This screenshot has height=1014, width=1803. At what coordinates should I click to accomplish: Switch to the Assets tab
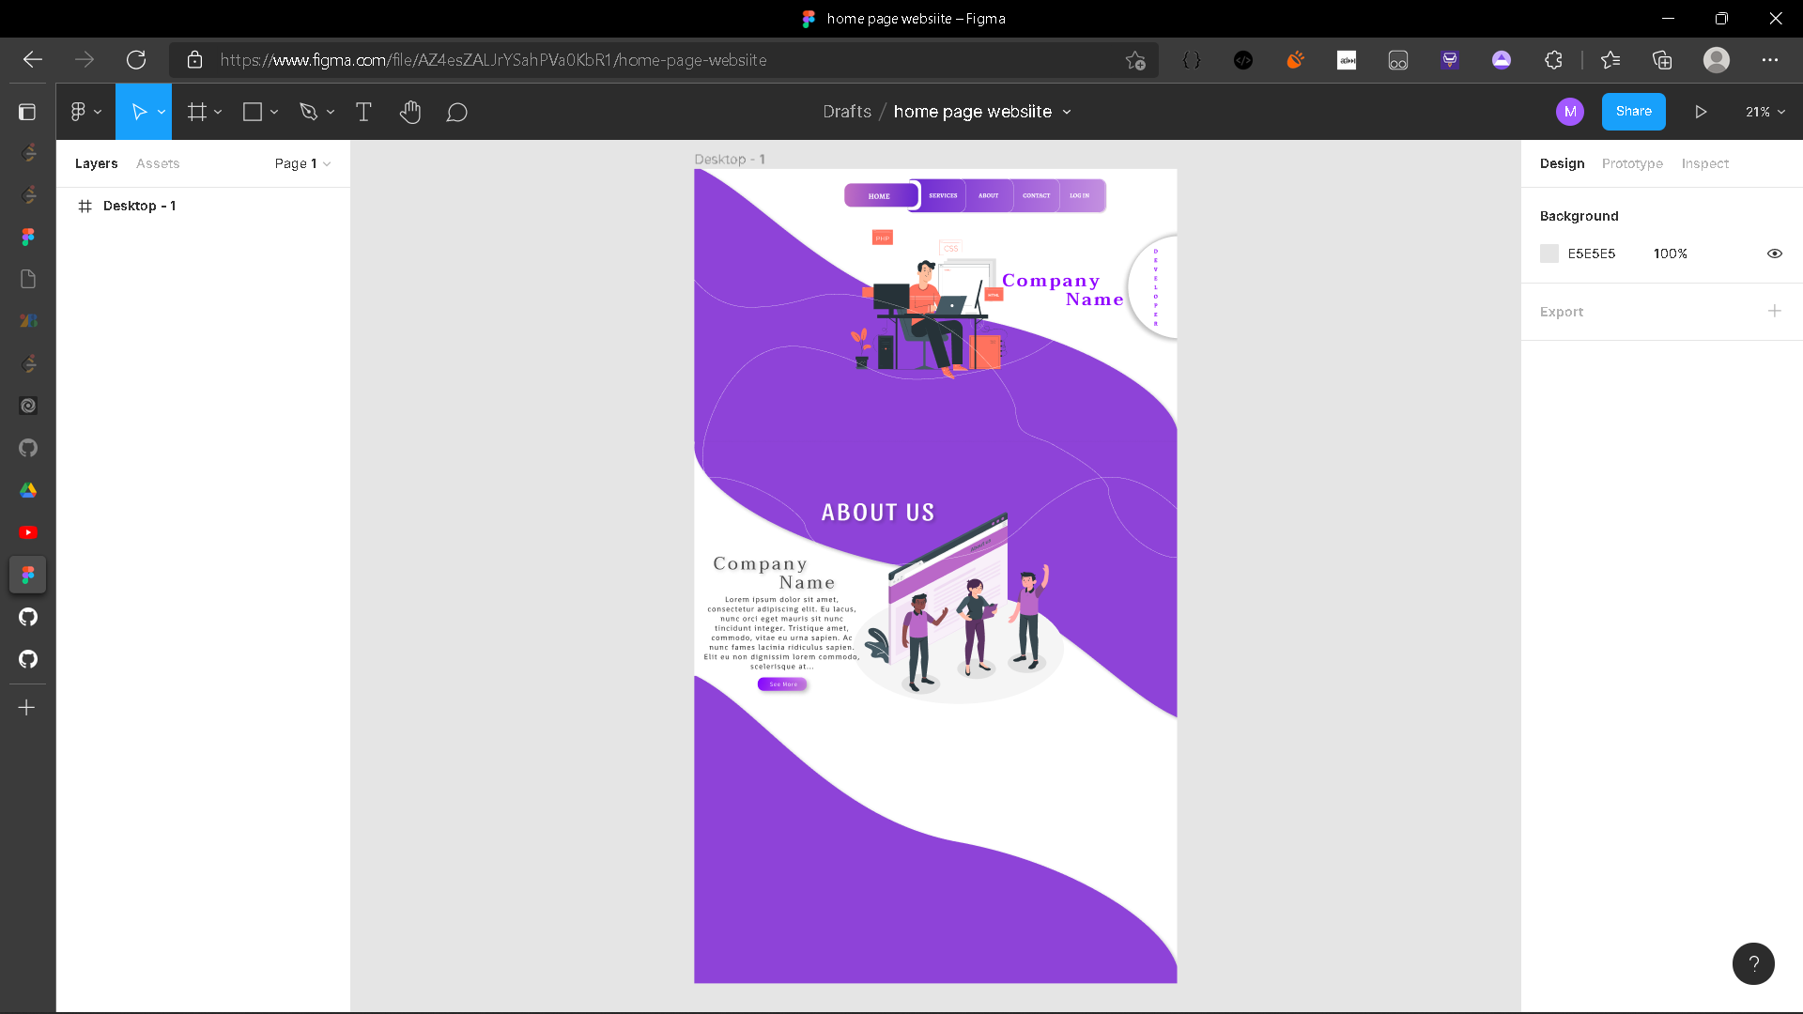[157, 163]
